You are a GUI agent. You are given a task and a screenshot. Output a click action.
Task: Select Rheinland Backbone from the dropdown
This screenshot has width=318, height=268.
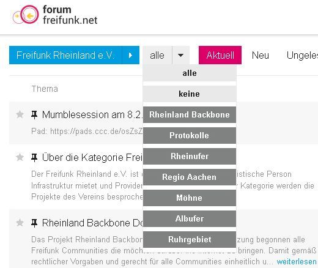click(x=190, y=114)
